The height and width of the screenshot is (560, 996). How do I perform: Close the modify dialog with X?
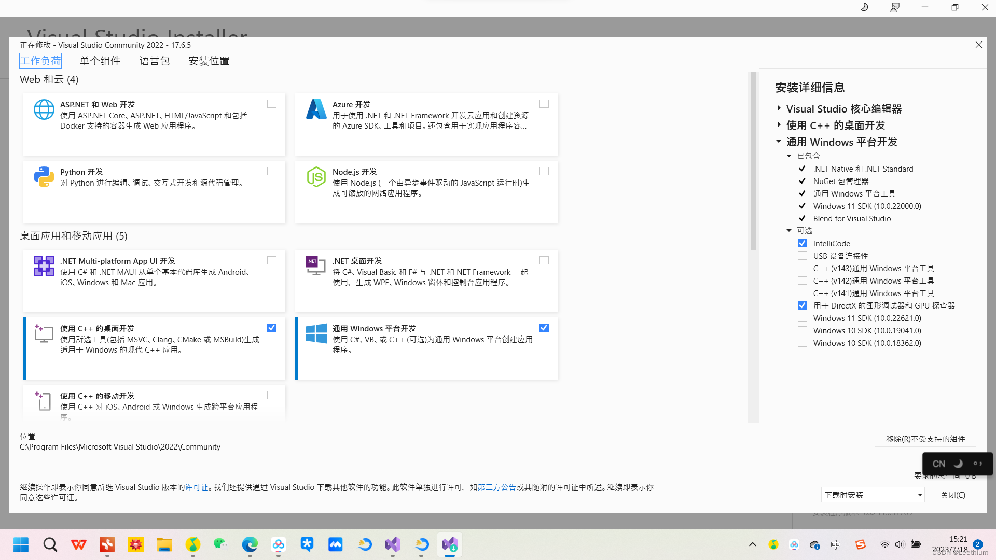click(979, 45)
